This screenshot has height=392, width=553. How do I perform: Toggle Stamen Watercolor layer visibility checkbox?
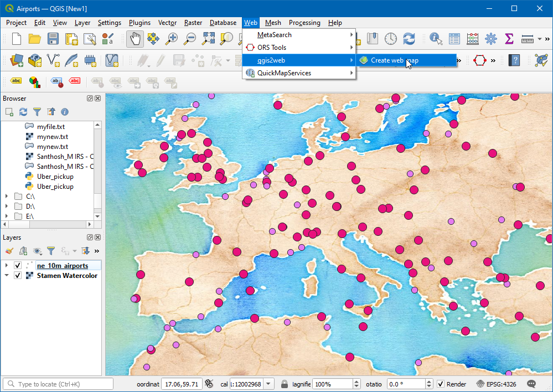[x=18, y=276]
